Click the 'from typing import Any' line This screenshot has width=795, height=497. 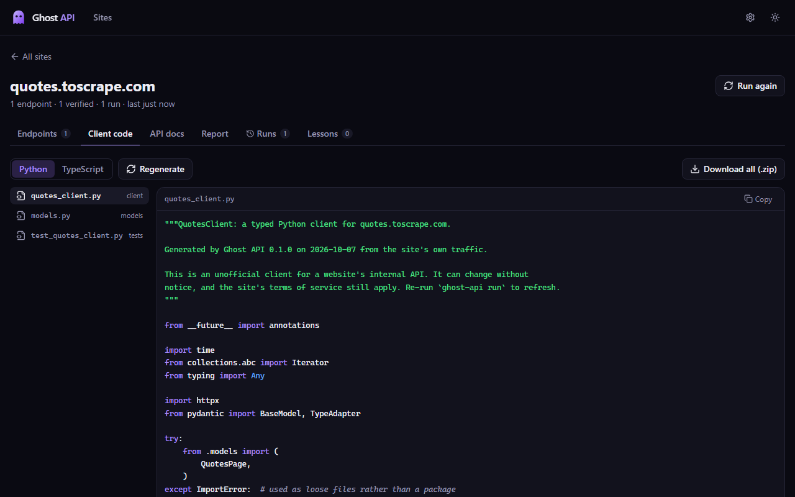pyautogui.click(x=215, y=375)
